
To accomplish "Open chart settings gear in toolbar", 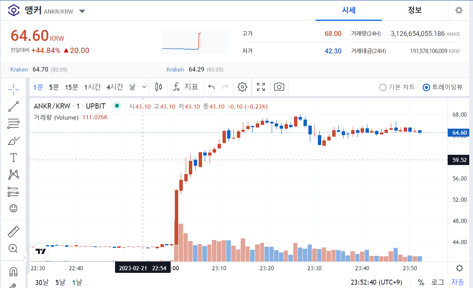I will [242, 87].
